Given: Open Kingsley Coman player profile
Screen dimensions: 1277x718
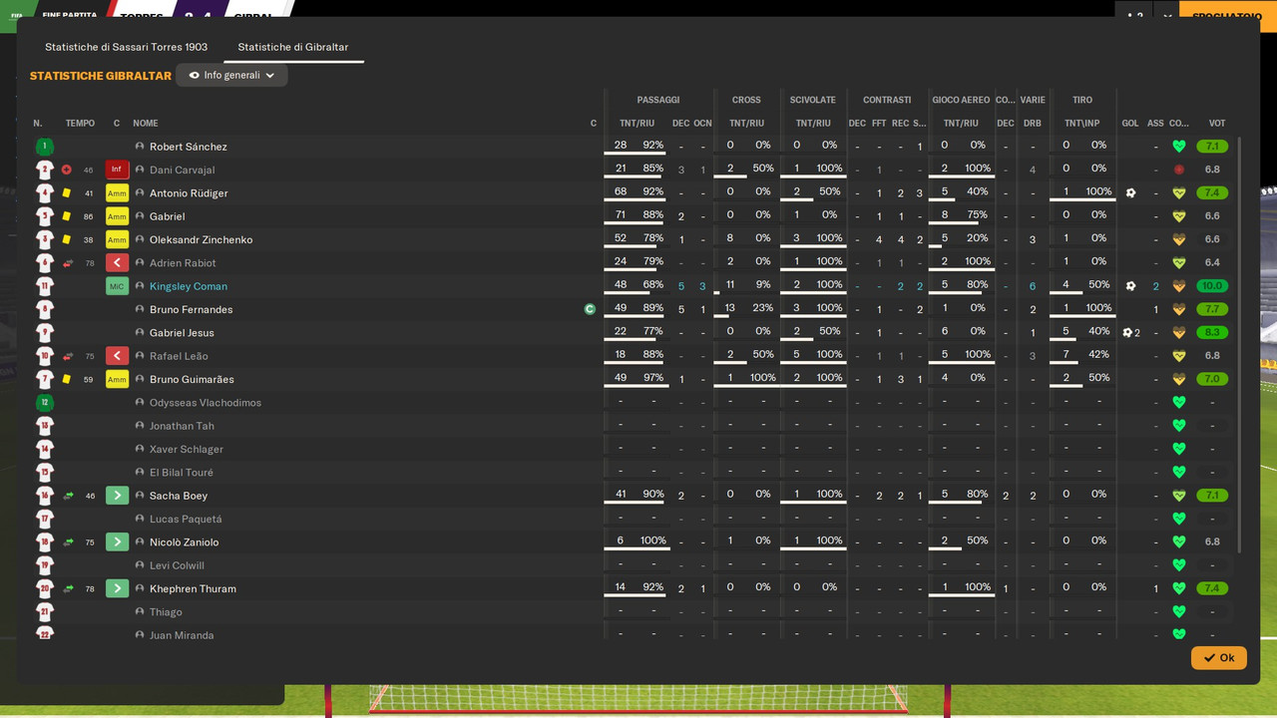Looking at the screenshot, I should click(189, 286).
